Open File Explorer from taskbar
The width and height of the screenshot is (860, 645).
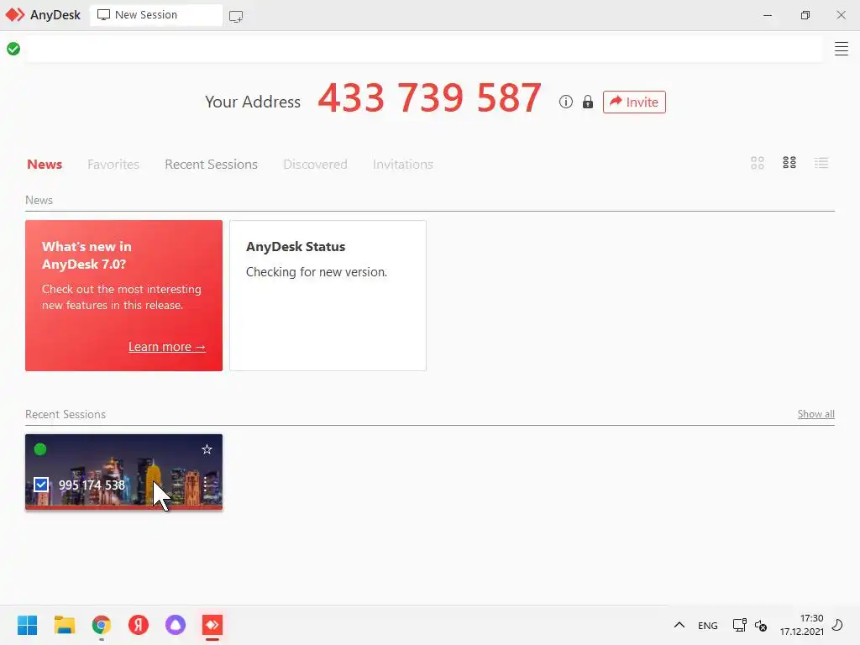click(x=64, y=625)
